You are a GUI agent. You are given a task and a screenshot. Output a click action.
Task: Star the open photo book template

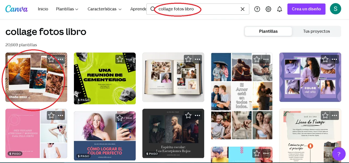click(x=188, y=59)
